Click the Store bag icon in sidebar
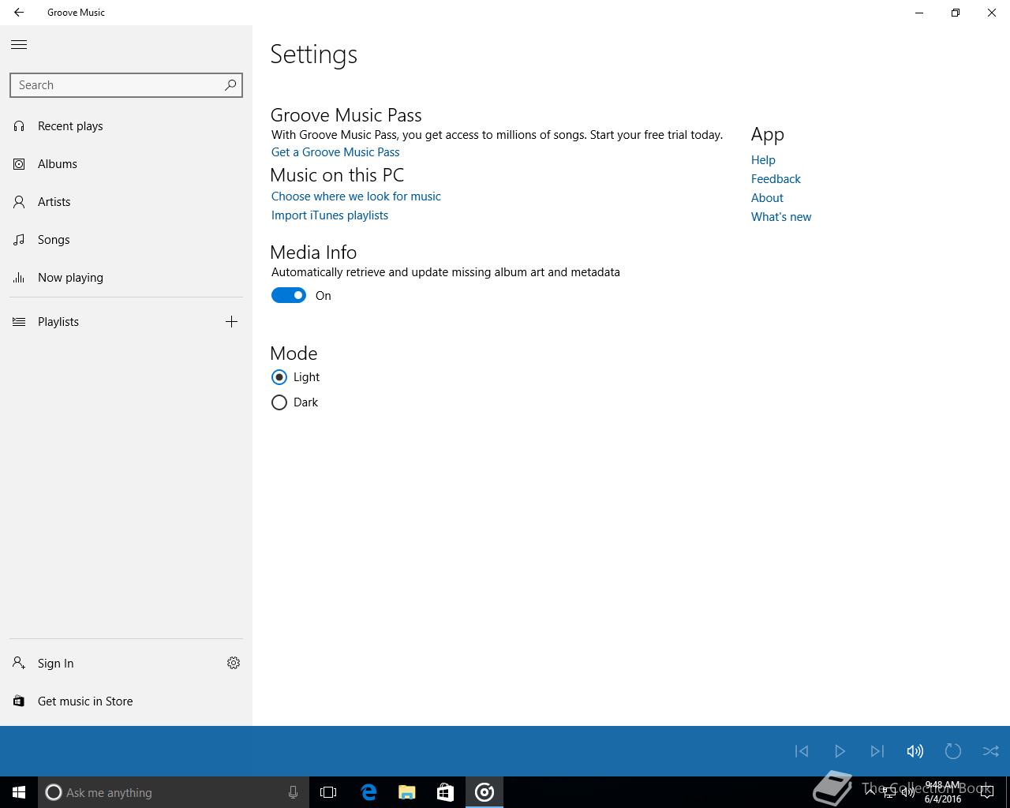 [19, 701]
